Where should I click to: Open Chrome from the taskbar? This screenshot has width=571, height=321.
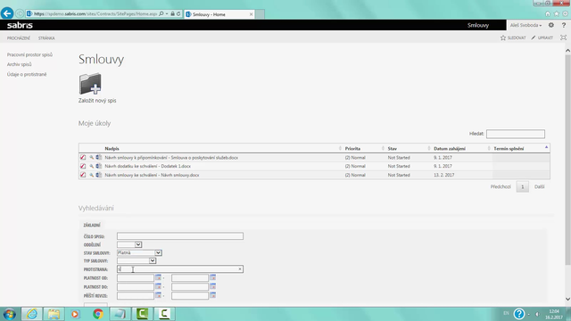pos(98,314)
